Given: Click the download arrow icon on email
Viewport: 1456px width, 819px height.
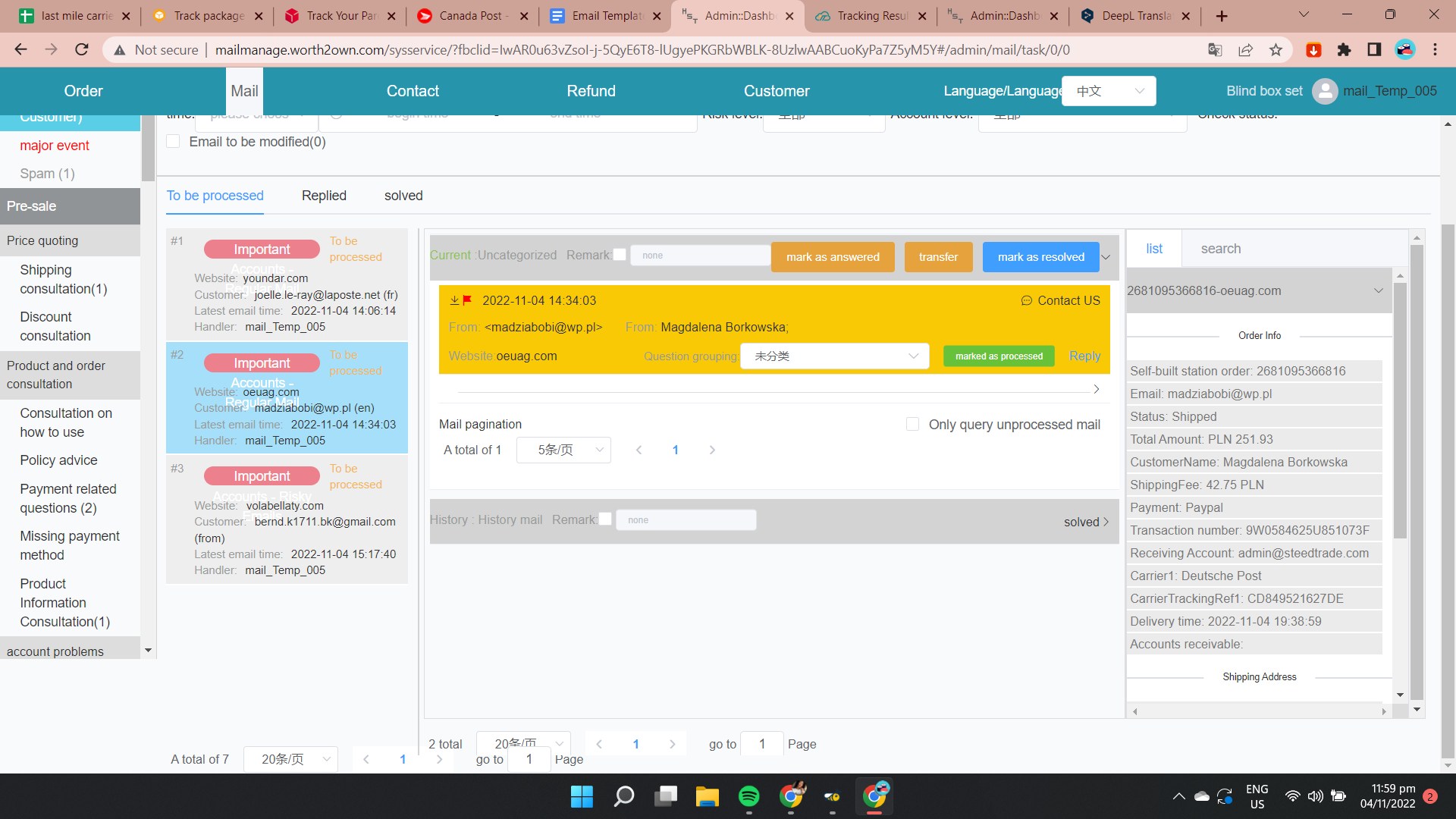Looking at the screenshot, I should pos(454,300).
